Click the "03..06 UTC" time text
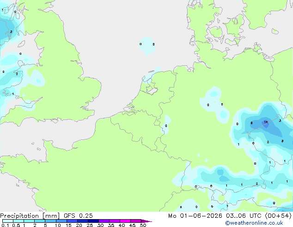The width and height of the screenshot is (293, 227). coord(244,216)
